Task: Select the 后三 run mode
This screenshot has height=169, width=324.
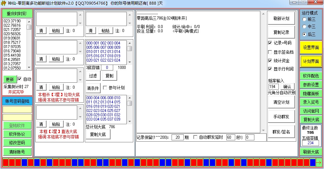Action: pyautogui.click(x=304, y=34)
